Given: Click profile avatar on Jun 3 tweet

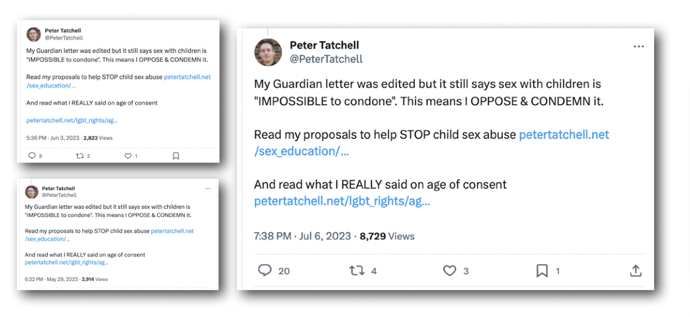Looking at the screenshot, I should pyautogui.click(x=34, y=34).
